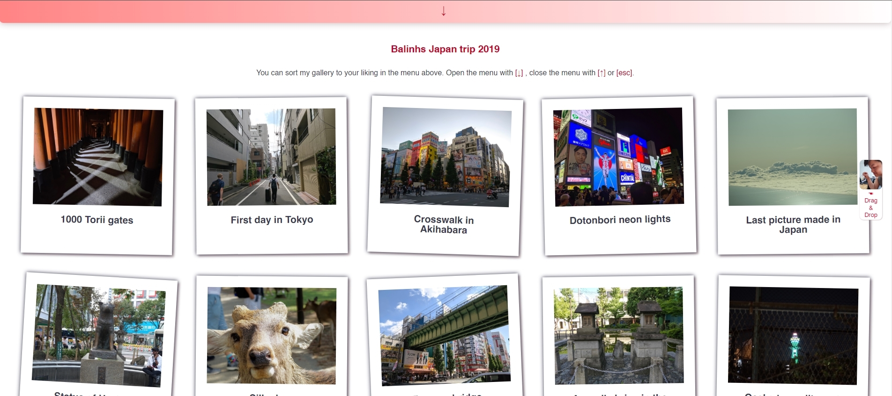Click the Drag & Drop side thumbnail
Image resolution: width=892 pixels, height=396 pixels.
click(x=871, y=175)
